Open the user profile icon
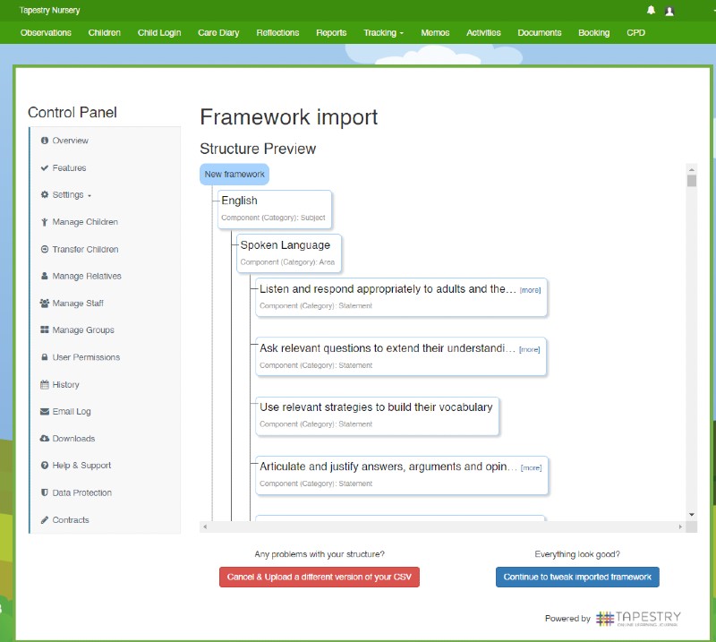Screen dimensions: 716x642 tap(669, 11)
